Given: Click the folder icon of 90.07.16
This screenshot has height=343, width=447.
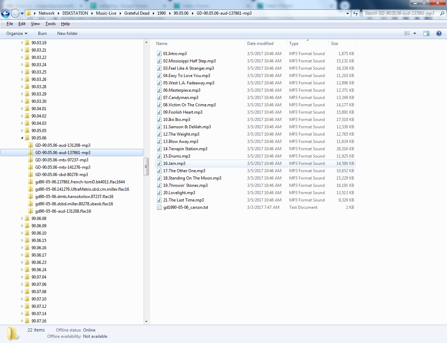Looking at the screenshot, I should pyautogui.click(x=27, y=321).
